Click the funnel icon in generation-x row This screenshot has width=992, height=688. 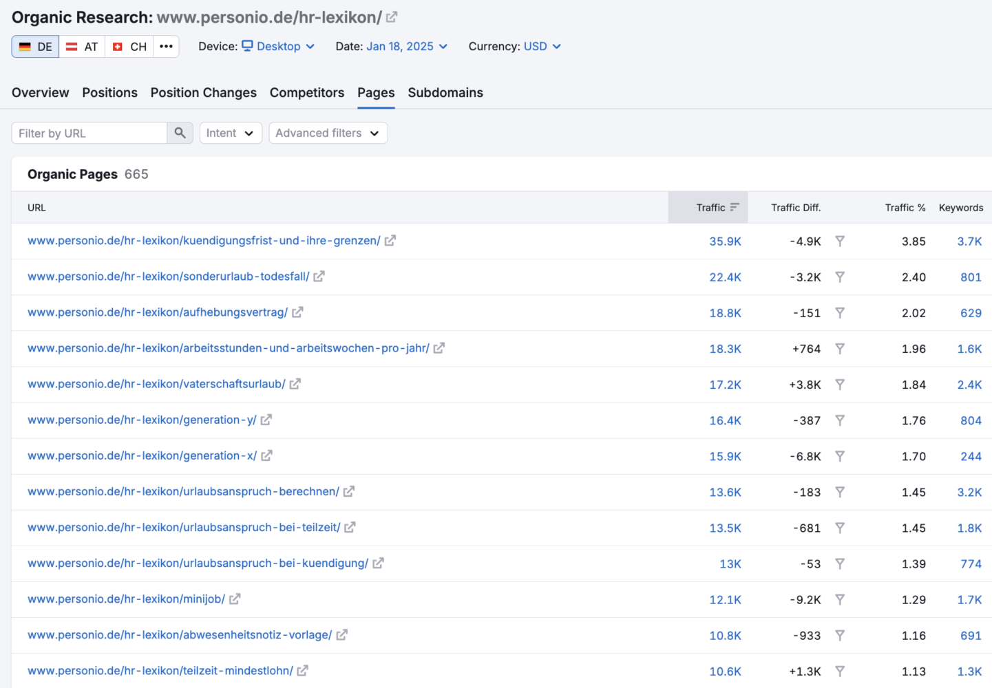pyautogui.click(x=840, y=456)
